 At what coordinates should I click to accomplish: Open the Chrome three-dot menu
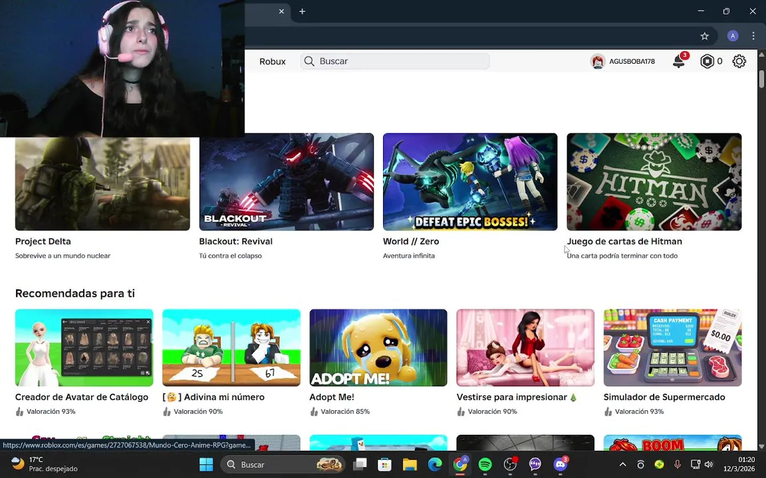pyautogui.click(x=753, y=36)
